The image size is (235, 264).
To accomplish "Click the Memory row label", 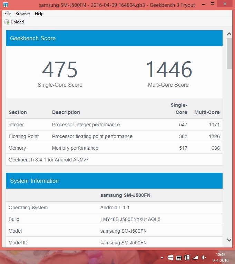I will 17,148.
